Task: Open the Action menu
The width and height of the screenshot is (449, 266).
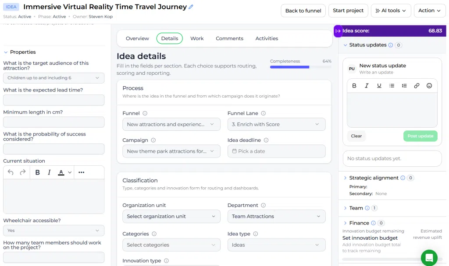Action: (x=430, y=10)
